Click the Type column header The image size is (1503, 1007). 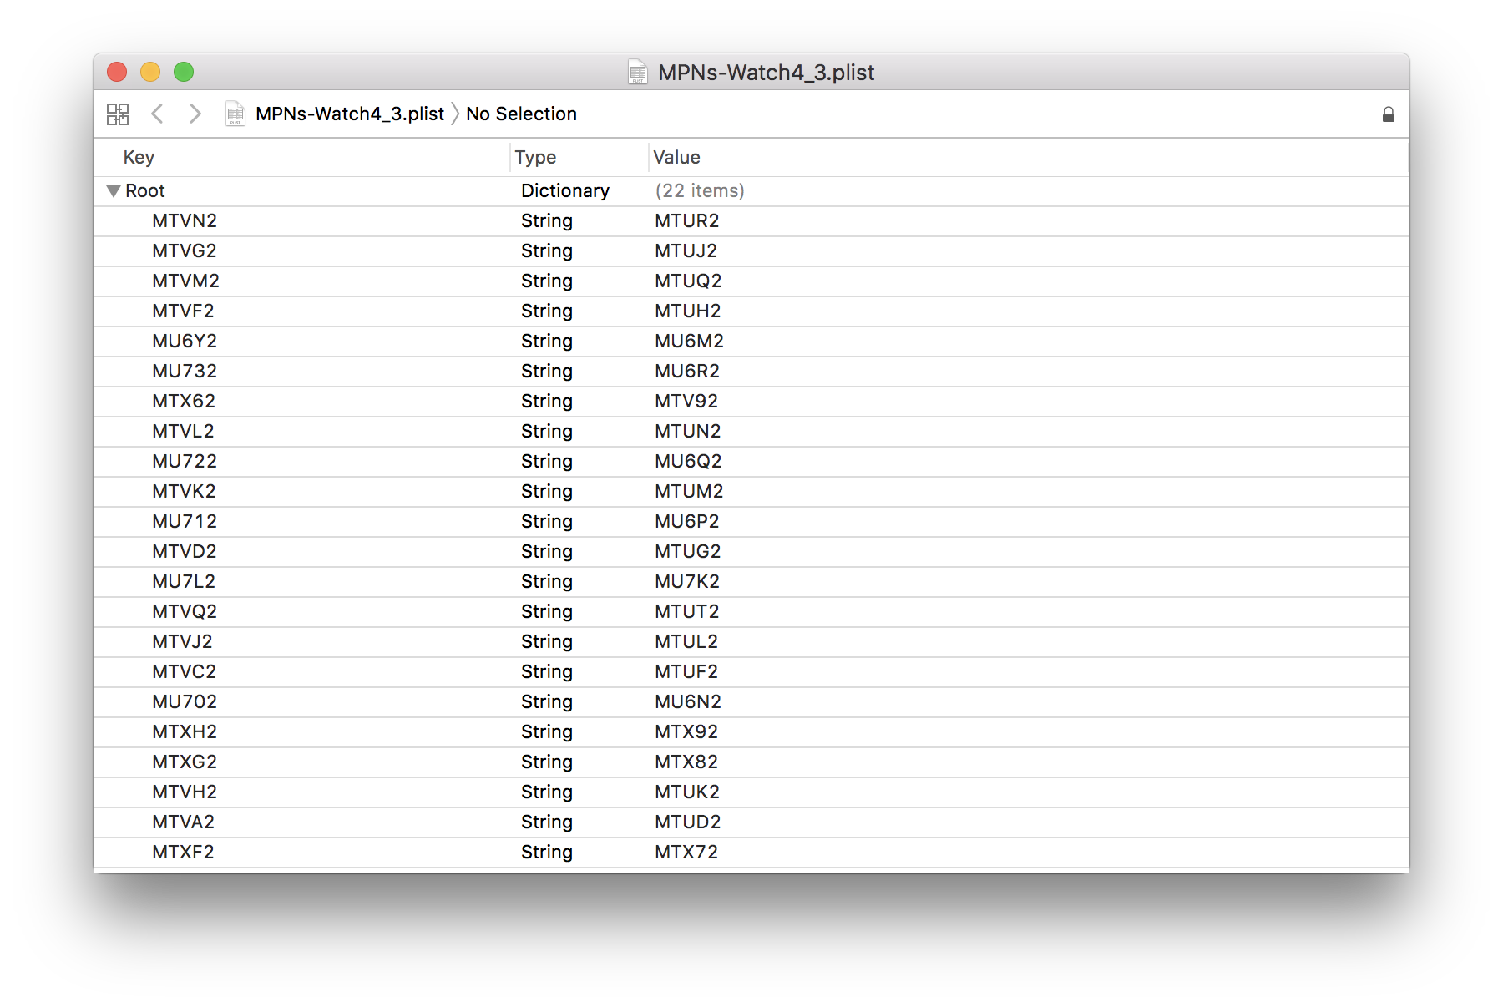(x=535, y=157)
